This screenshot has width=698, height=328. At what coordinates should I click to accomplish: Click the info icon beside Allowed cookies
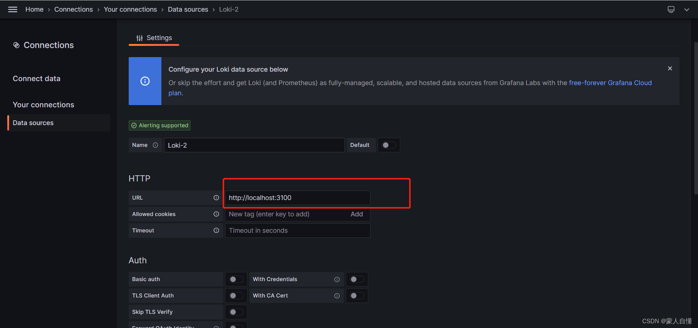tap(216, 214)
